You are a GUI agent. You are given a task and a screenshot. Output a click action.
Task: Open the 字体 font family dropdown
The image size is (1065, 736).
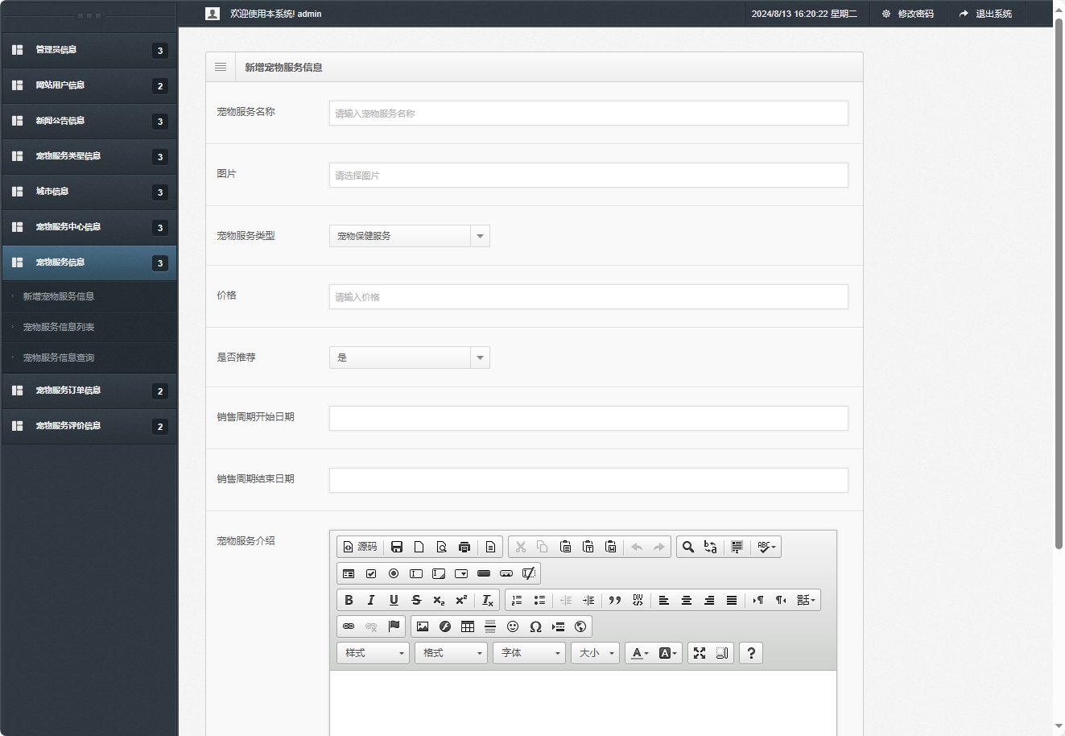529,653
